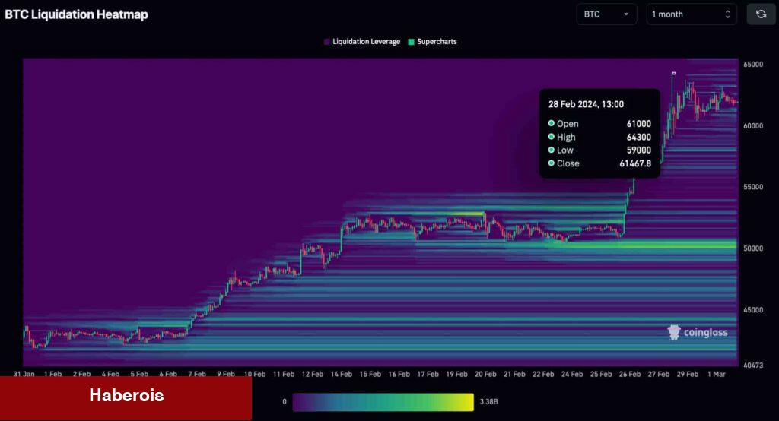The width and height of the screenshot is (779, 421).
Task: Click the small square marker at price peak
Action: coord(673,73)
